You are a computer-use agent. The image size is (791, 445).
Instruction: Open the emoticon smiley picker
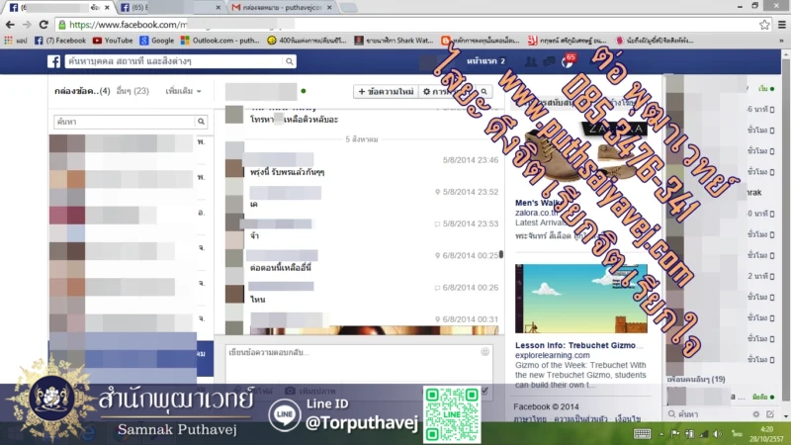click(484, 352)
